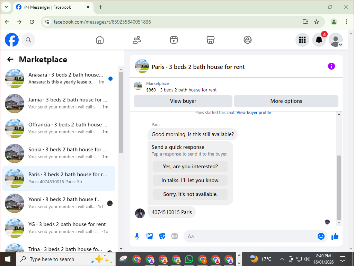Image resolution: width=354 pixels, height=266 pixels.
Task: Click chat pane scrollbar thumb
Action: tap(339, 187)
